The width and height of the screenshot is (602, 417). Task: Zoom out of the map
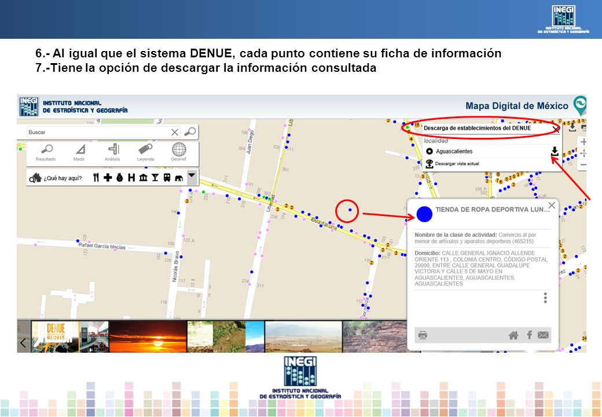(583, 165)
